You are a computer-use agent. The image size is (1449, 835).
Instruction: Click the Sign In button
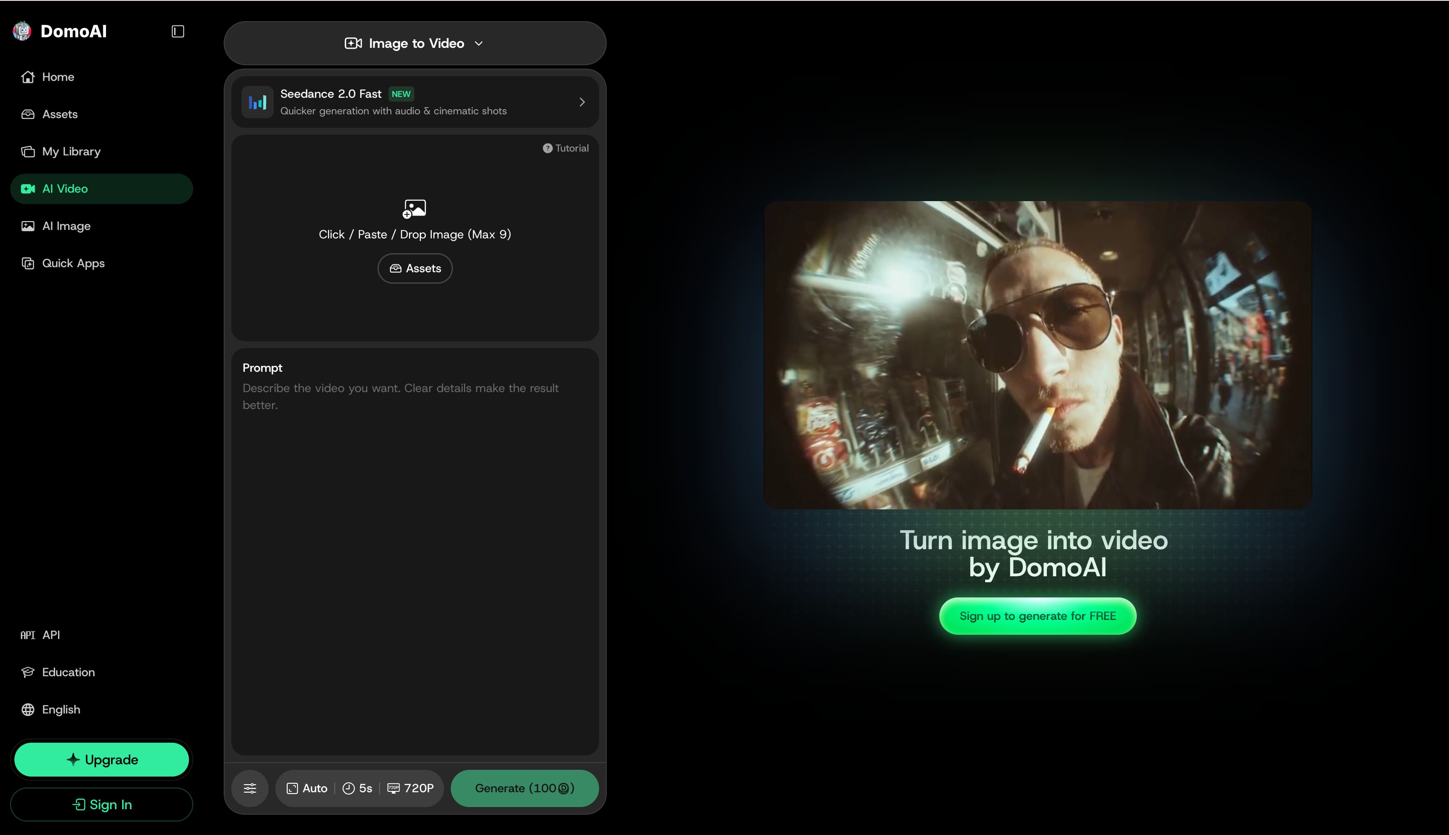pyautogui.click(x=102, y=805)
